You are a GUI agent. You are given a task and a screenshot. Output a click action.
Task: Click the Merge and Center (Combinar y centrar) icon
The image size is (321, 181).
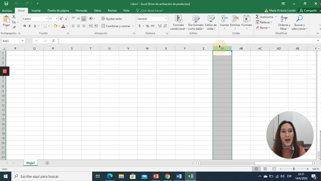[103, 26]
